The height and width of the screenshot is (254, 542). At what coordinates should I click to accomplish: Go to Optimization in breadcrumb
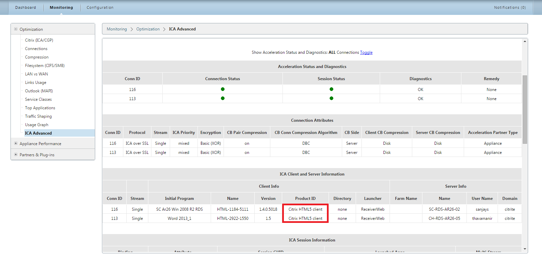pyautogui.click(x=148, y=29)
